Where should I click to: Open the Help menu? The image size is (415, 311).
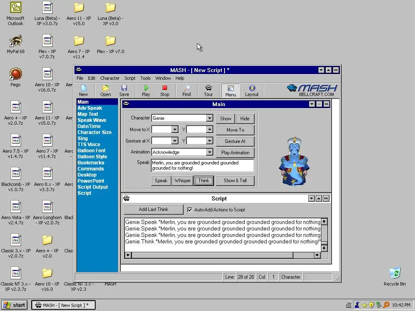coord(180,78)
